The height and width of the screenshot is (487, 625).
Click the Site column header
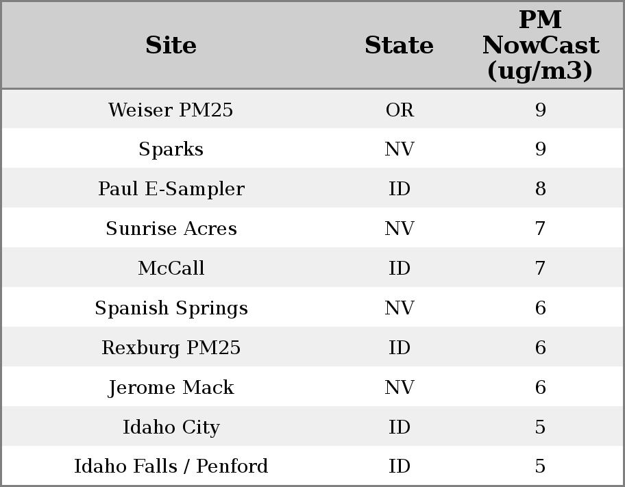[171, 46]
